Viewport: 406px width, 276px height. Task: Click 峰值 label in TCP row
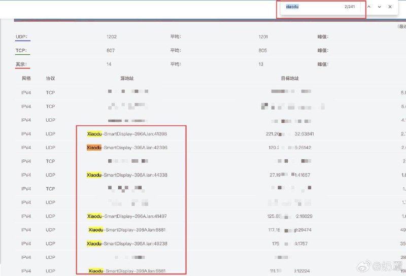[323, 51]
